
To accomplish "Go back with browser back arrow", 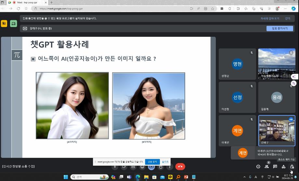I will (x=3, y=8).
